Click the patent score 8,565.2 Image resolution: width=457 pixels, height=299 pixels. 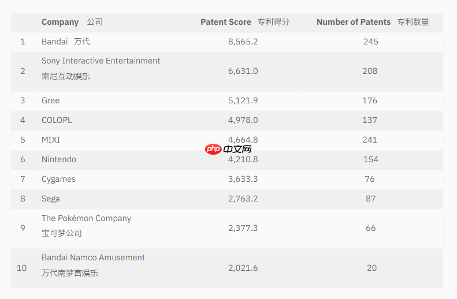coord(243,42)
